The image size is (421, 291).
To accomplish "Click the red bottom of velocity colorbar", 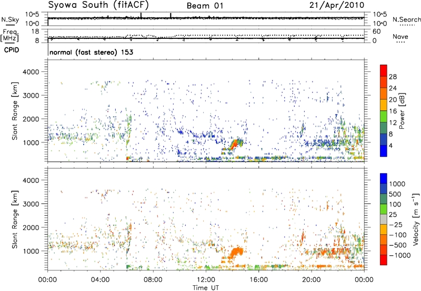I will [384, 260].
